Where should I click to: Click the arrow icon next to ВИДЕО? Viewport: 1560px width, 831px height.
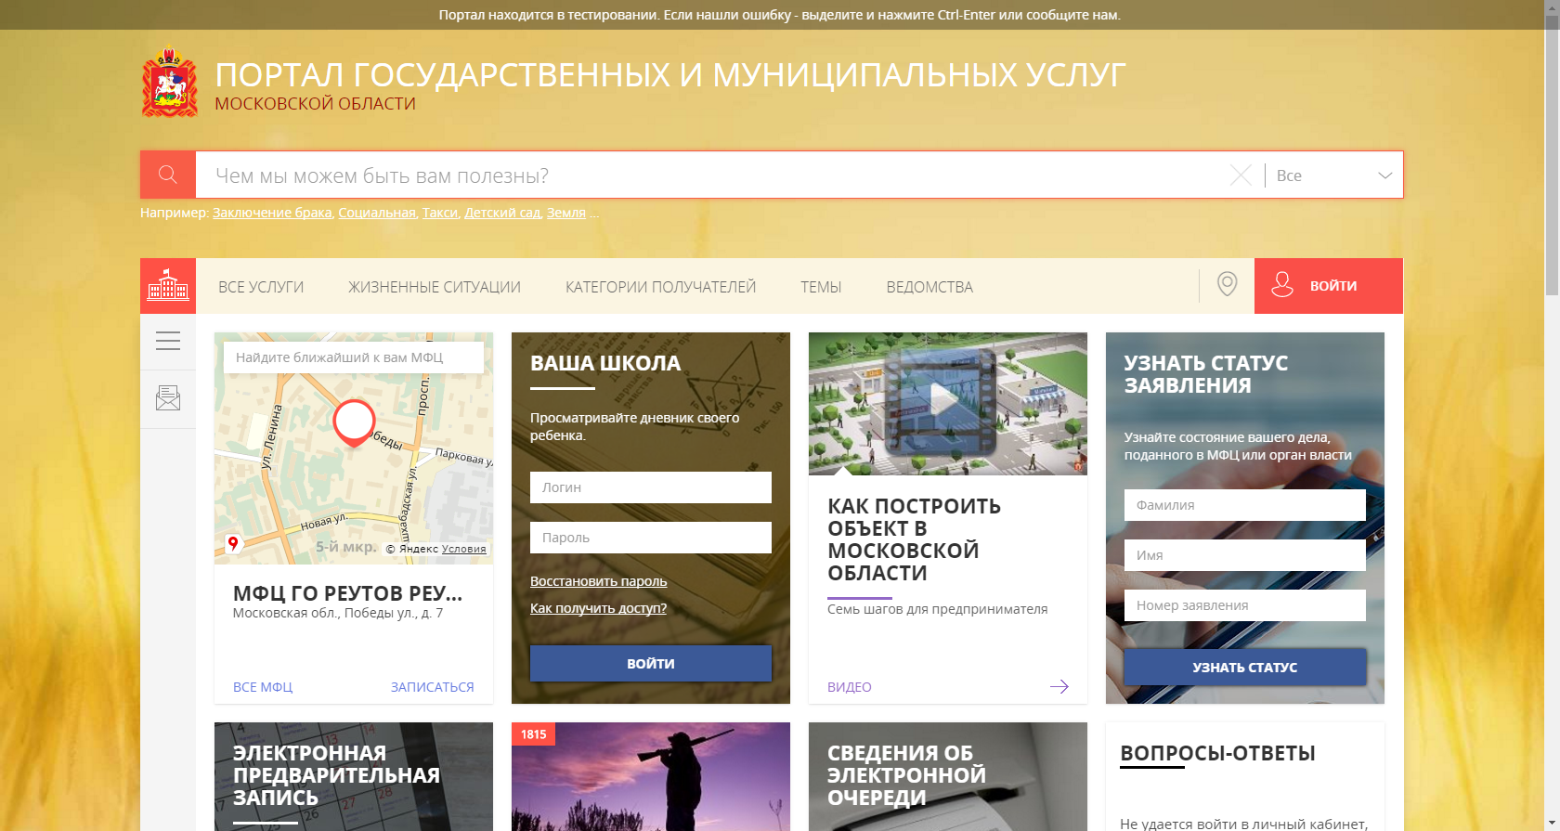coord(1059,687)
